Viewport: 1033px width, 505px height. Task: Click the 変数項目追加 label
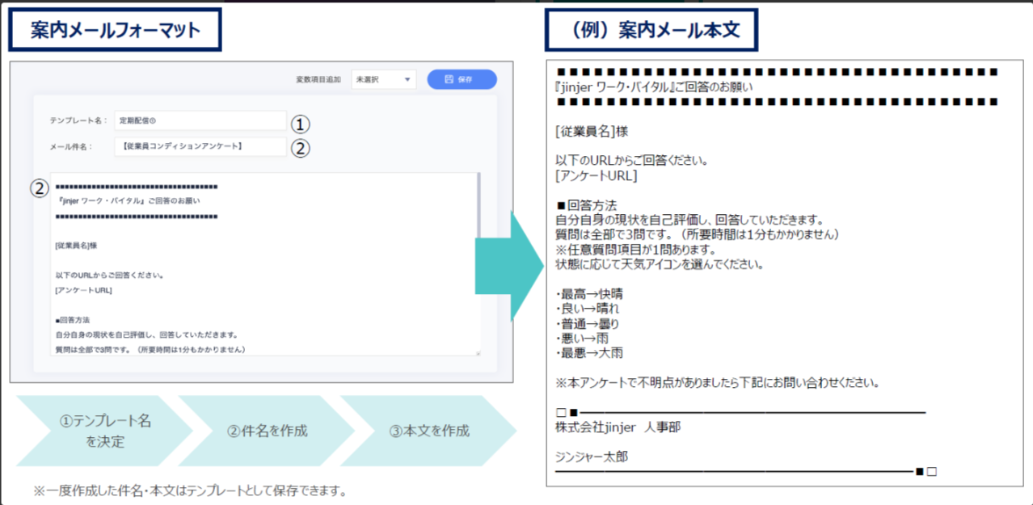[318, 80]
